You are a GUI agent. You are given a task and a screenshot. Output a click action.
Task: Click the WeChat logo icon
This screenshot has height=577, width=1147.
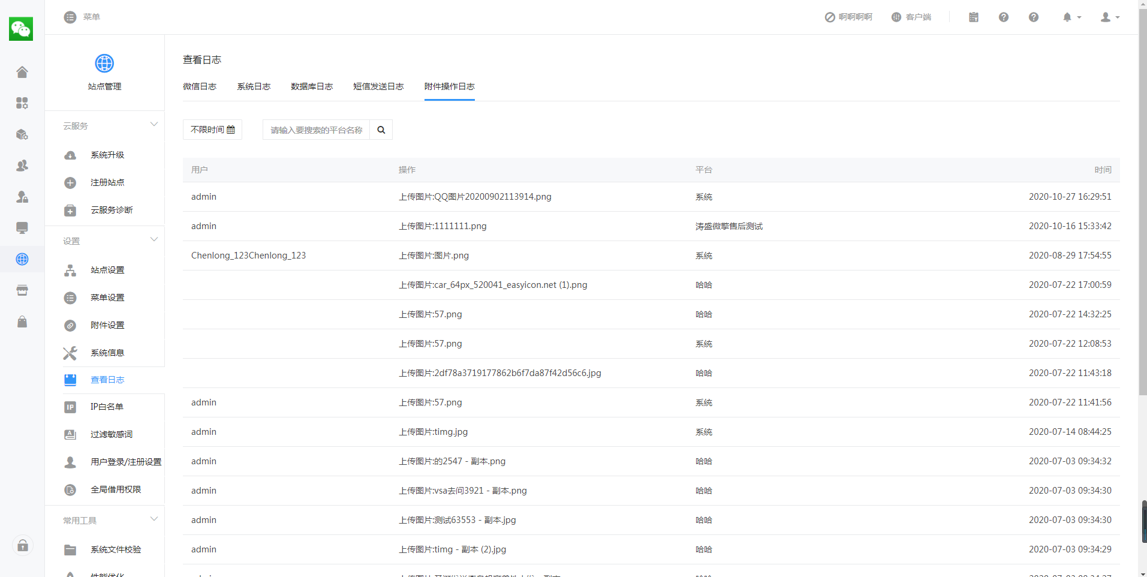click(x=21, y=29)
